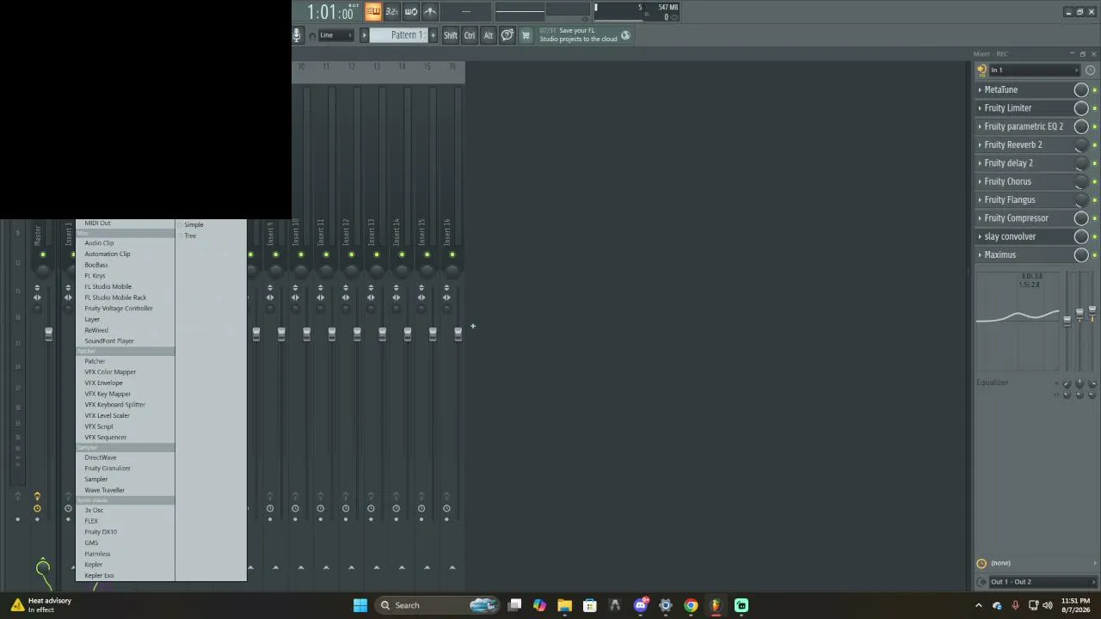Open the In 1 input dropdown
Image resolution: width=1101 pixels, height=619 pixels.
[1033, 70]
